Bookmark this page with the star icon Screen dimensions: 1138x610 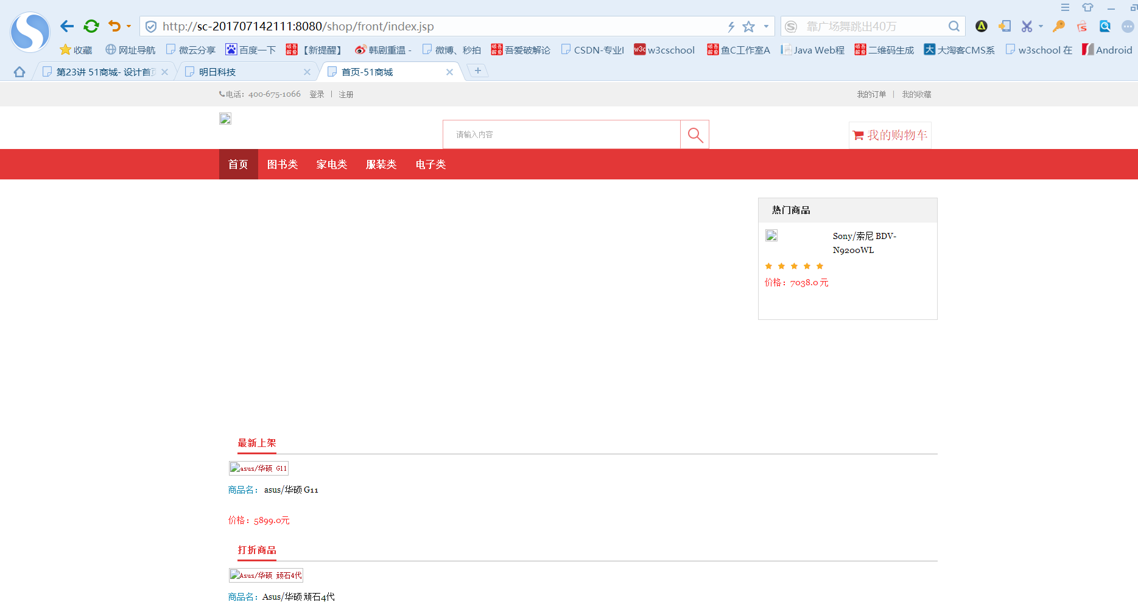coord(749,27)
